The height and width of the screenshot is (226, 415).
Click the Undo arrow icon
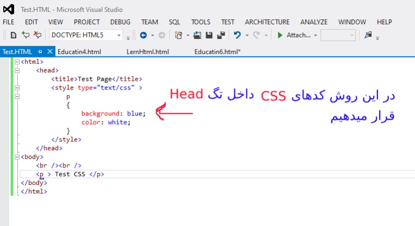(237, 35)
